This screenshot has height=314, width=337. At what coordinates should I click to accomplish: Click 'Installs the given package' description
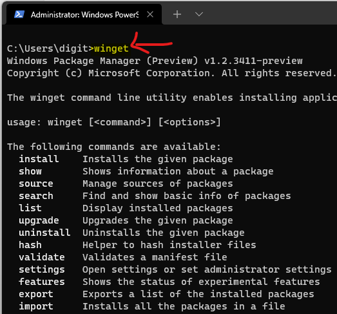(158, 160)
